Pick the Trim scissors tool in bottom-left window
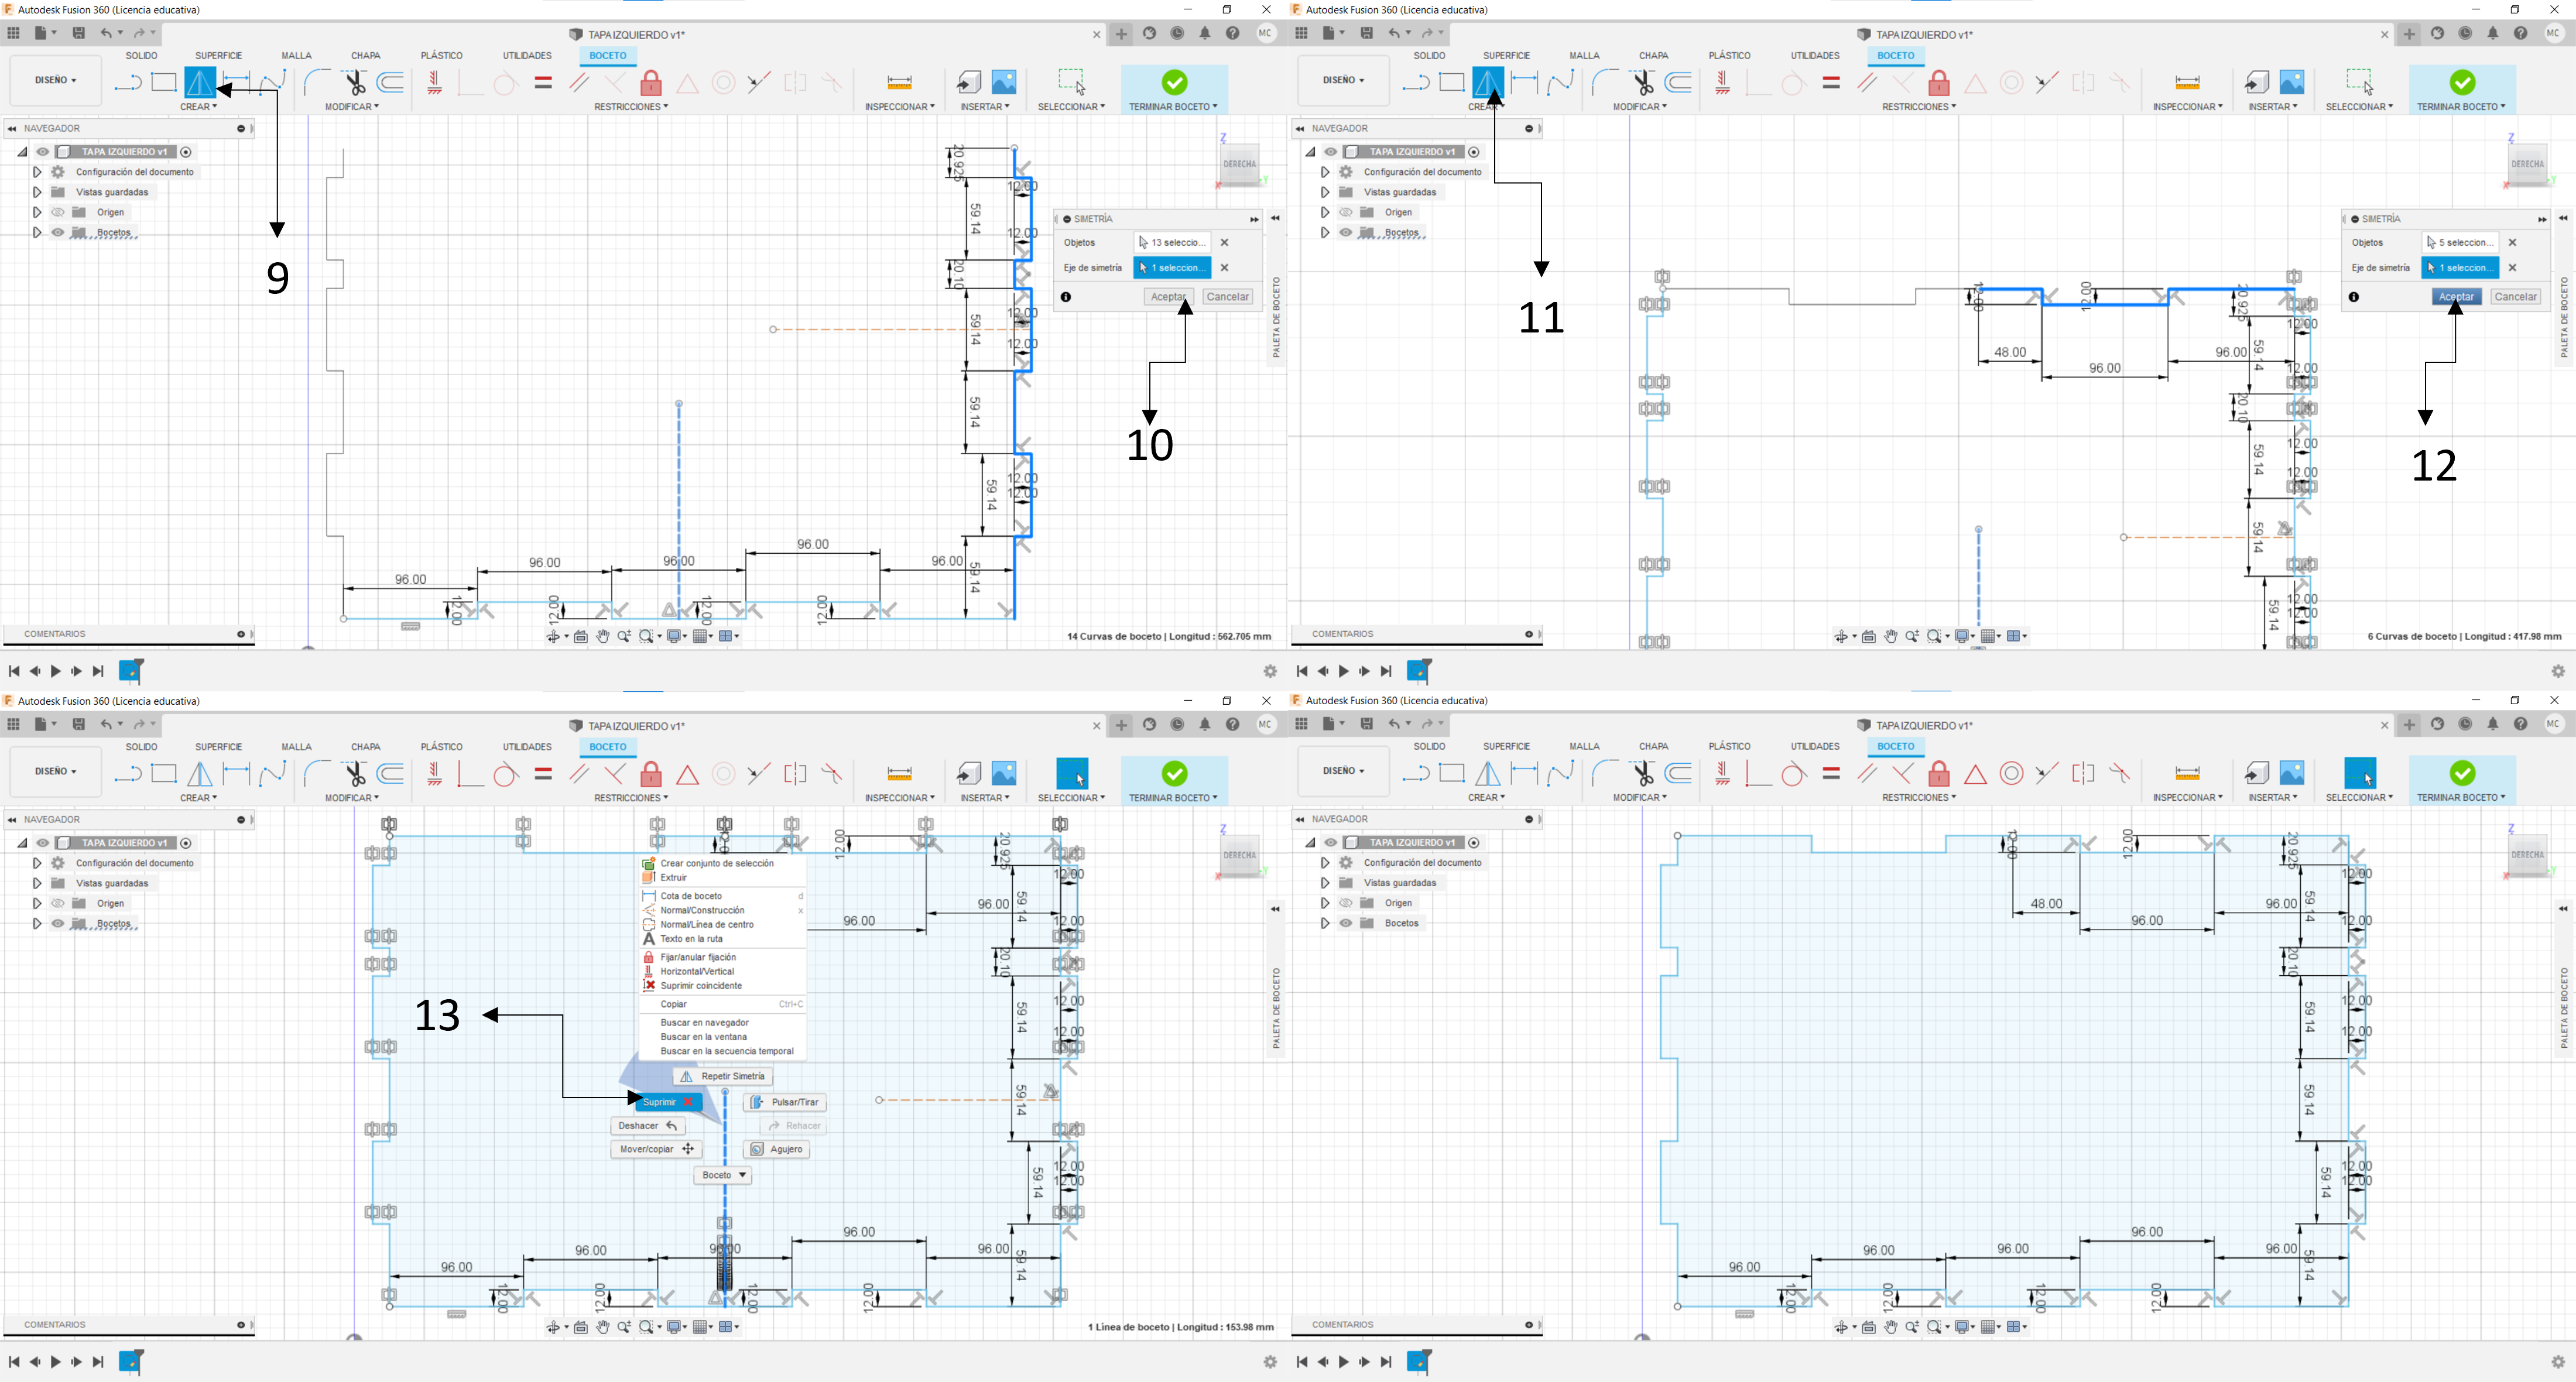2576x1382 pixels. pyautogui.click(x=354, y=774)
